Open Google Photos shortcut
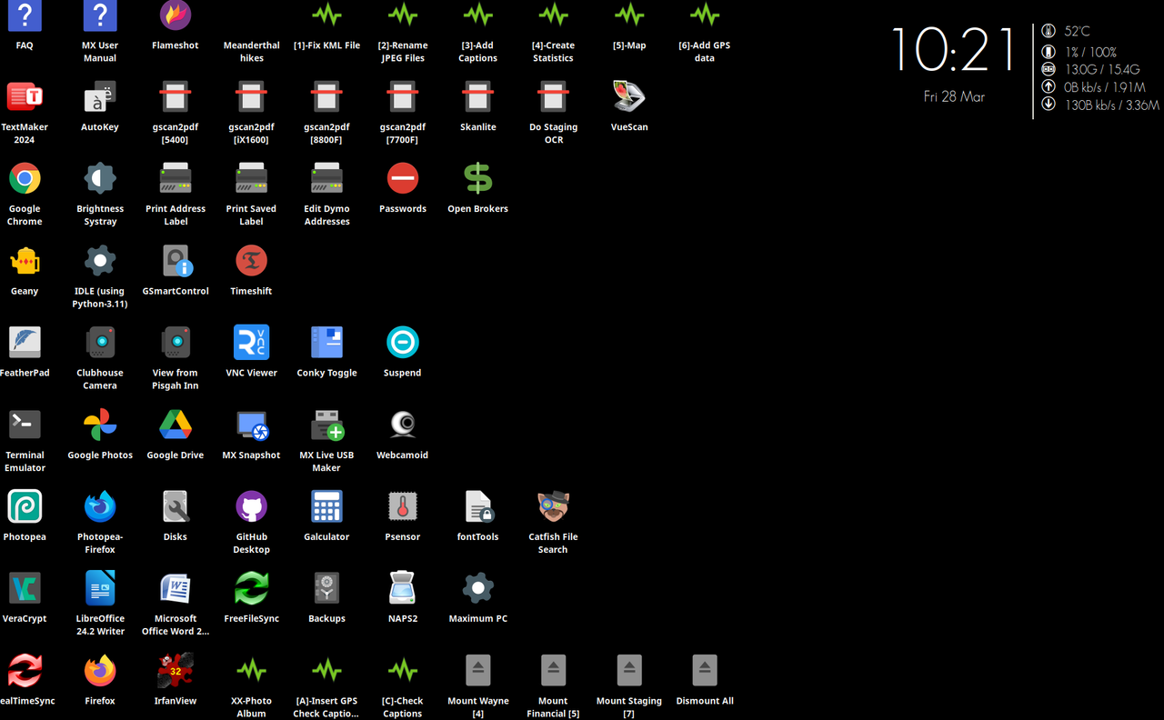Screen dimensions: 1164x720 [100, 425]
